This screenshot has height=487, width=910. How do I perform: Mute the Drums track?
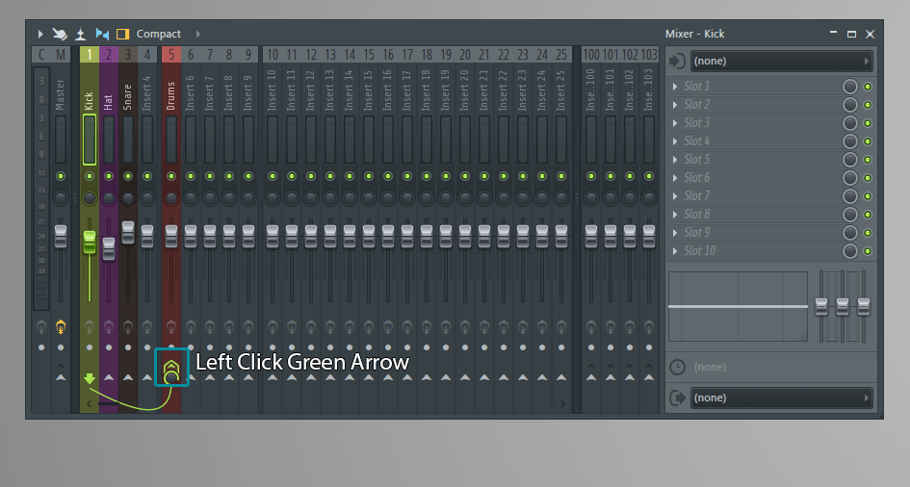pyautogui.click(x=170, y=176)
